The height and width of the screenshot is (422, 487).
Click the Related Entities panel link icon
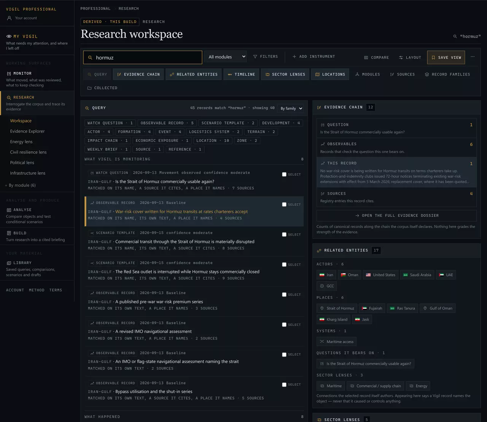point(319,251)
